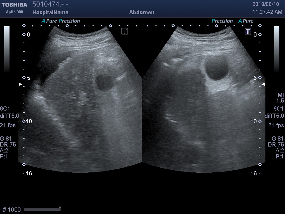Click the HospitalName header field
This screenshot has height=214, width=285.
pos(50,12)
